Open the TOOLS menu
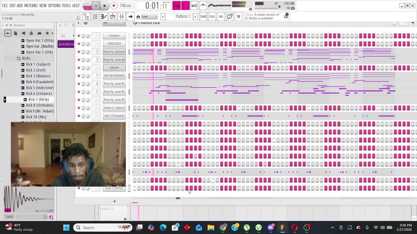 click(66, 6)
